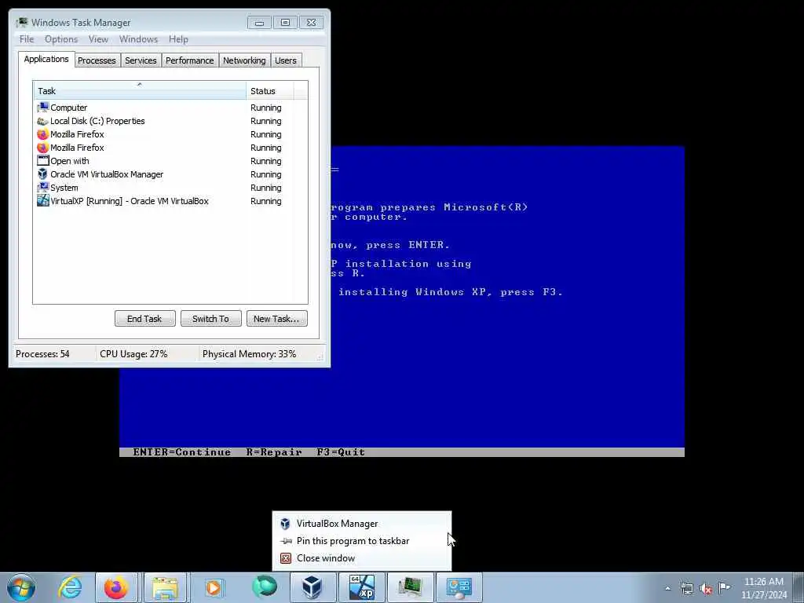Click the System control panel taskbar icon
804x603 pixels.
pos(459,587)
